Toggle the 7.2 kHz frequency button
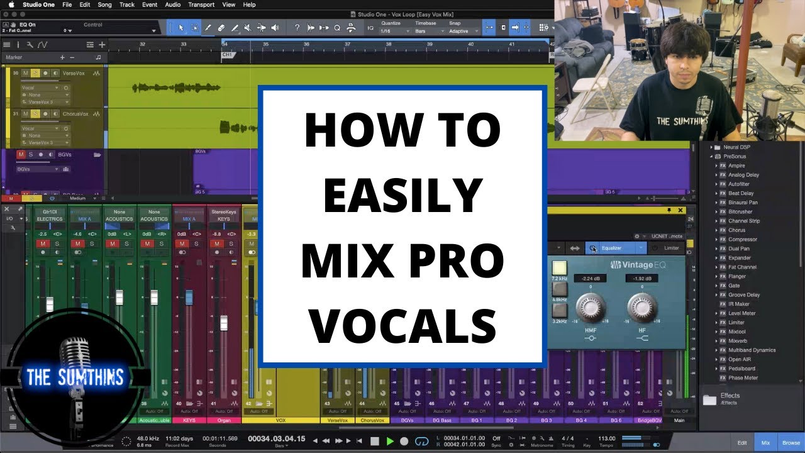 click(x=559, y=268)
